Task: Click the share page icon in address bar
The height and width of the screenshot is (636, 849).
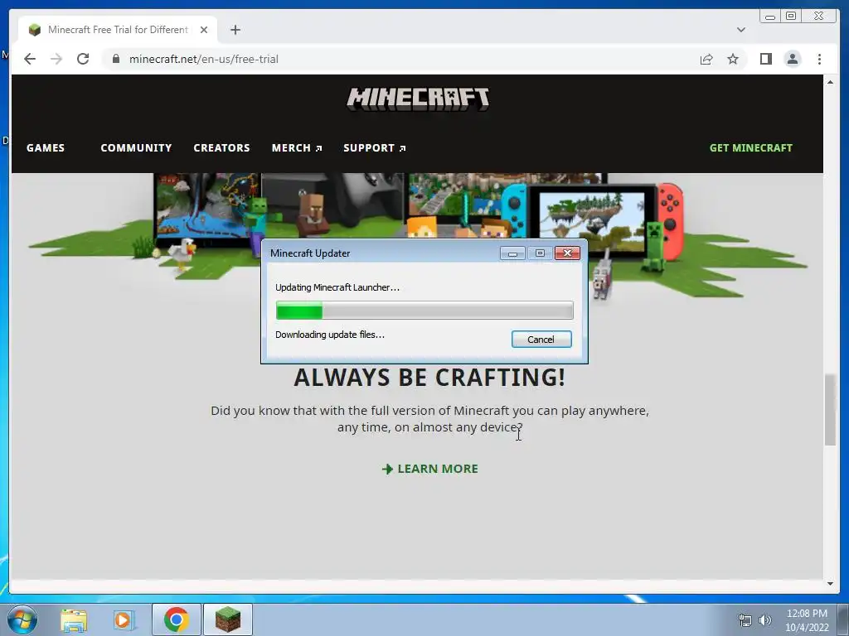Action: click(706, 59)
